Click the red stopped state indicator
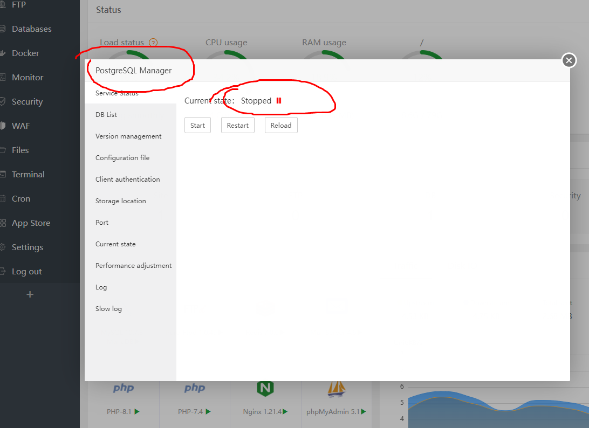 coord(279,101)
